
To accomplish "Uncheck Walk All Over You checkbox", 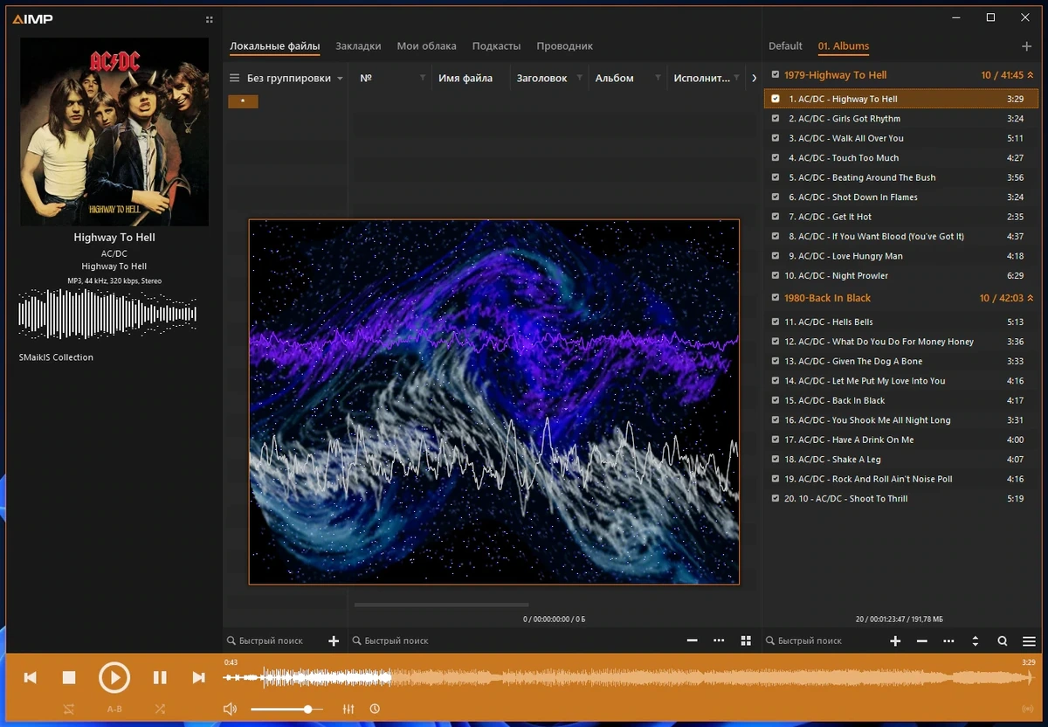I will pyautogui.click(x=776, y=138).
